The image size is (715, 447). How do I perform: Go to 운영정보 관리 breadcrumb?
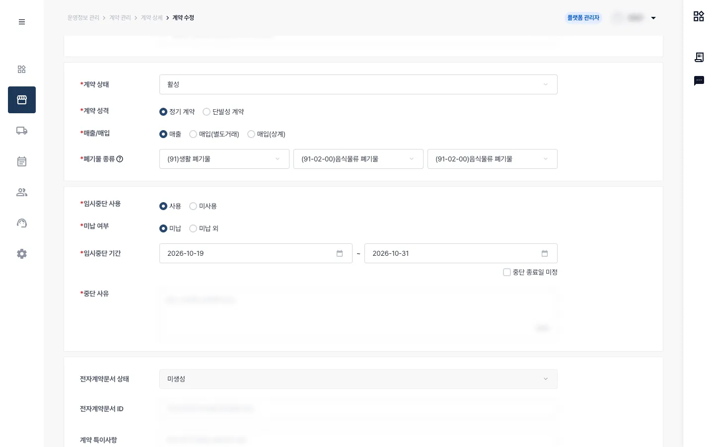coord(83,18)
